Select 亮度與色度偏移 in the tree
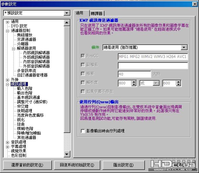This screenshot has height=173, width=199. tap(30, 115)
